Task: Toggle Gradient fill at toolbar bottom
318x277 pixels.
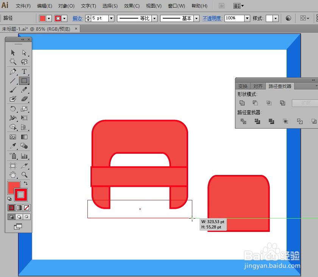Action: [x=19, y=208]
